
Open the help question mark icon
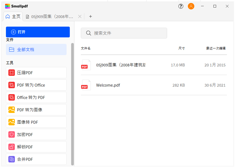[x=181, y=6]
